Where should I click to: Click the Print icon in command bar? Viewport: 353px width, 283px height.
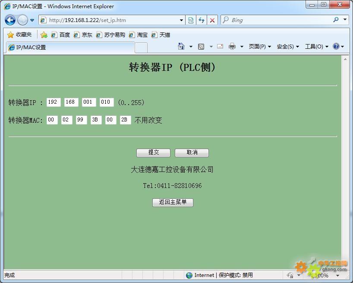click(x=232, y=47)
